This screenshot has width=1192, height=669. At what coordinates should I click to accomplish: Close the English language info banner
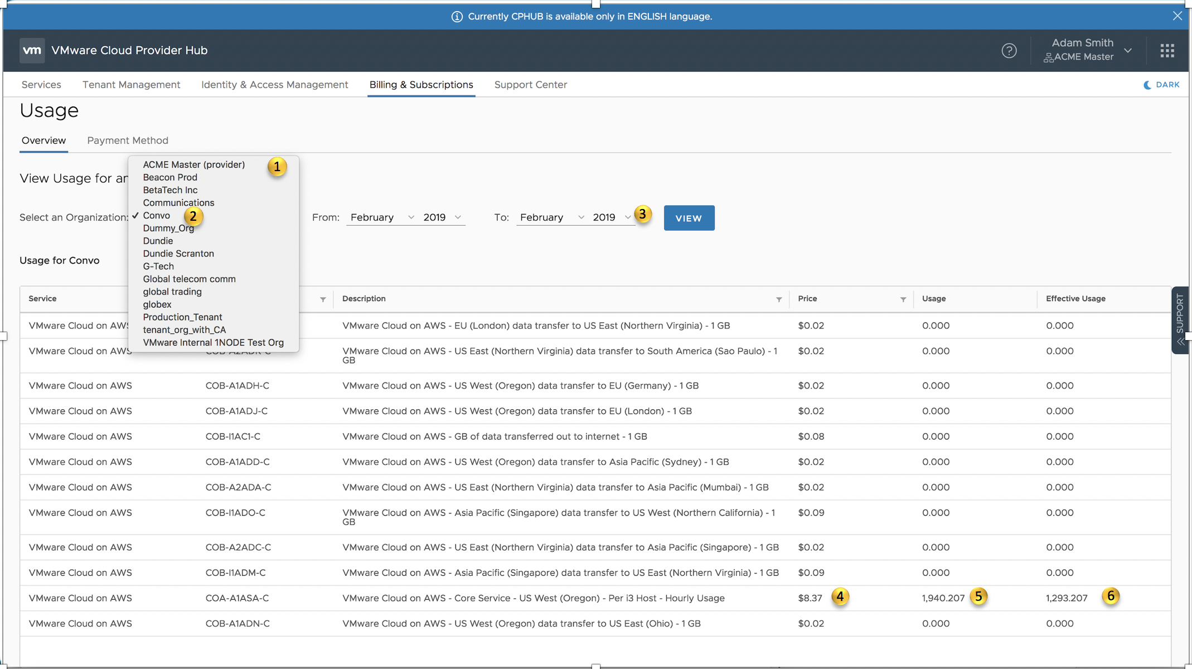1177,16
